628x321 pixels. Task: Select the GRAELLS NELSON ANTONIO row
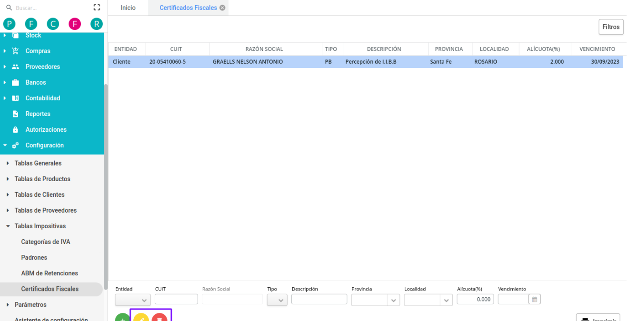coord(366,62)
